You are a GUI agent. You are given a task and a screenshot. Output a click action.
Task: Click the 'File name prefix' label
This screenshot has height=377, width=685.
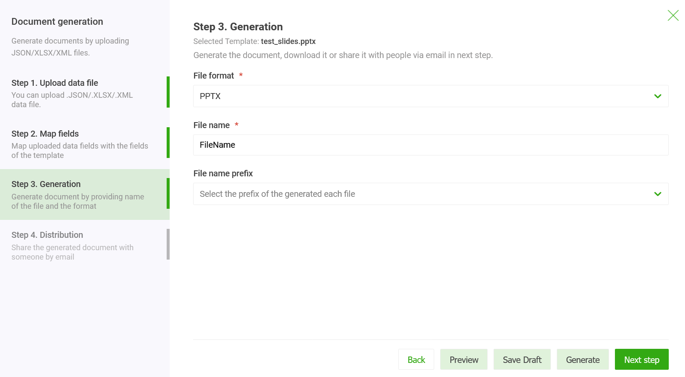pyautogui.click(x=223, y=173)
